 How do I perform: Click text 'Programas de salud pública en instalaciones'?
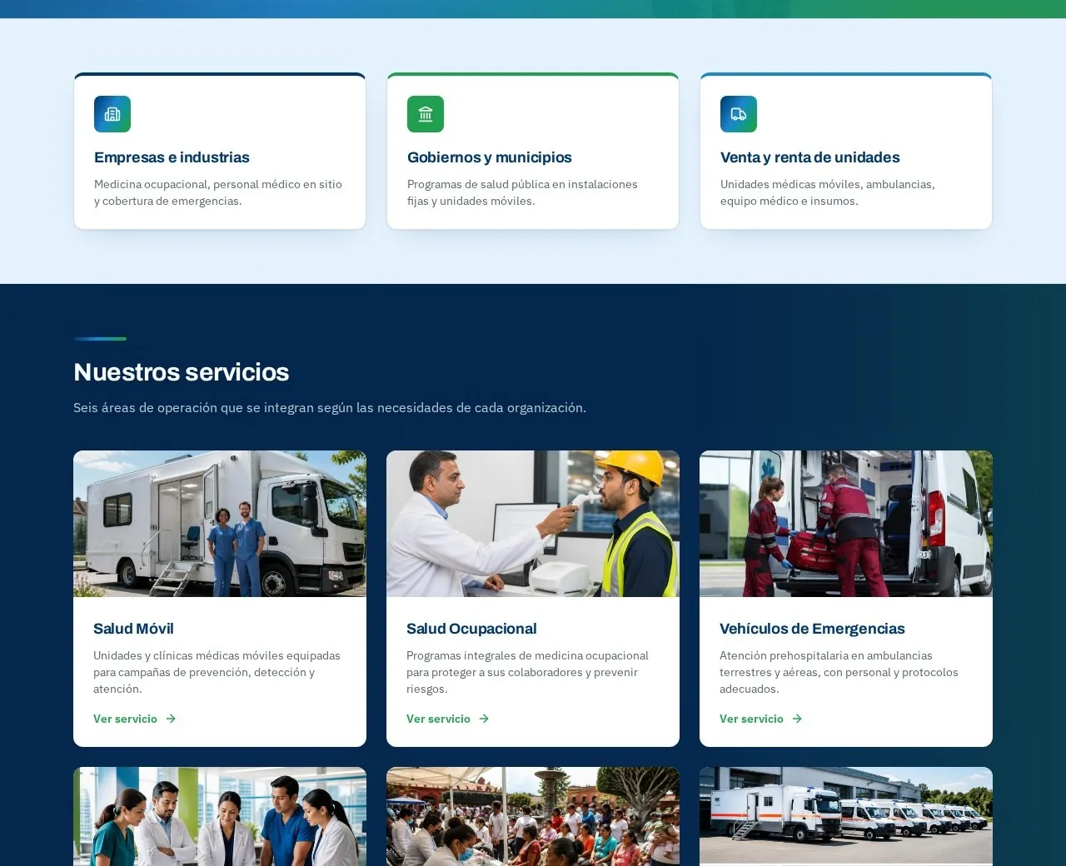pyautogui.click(x=522, y=184)
